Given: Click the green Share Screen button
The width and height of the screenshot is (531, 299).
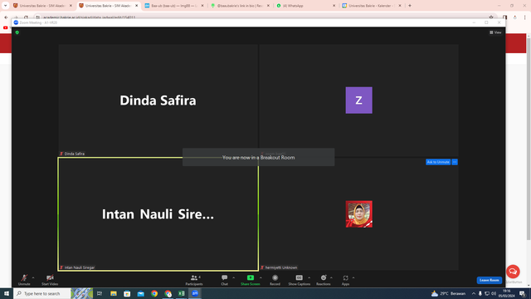Looking at the screenshot, I should 251,280.
